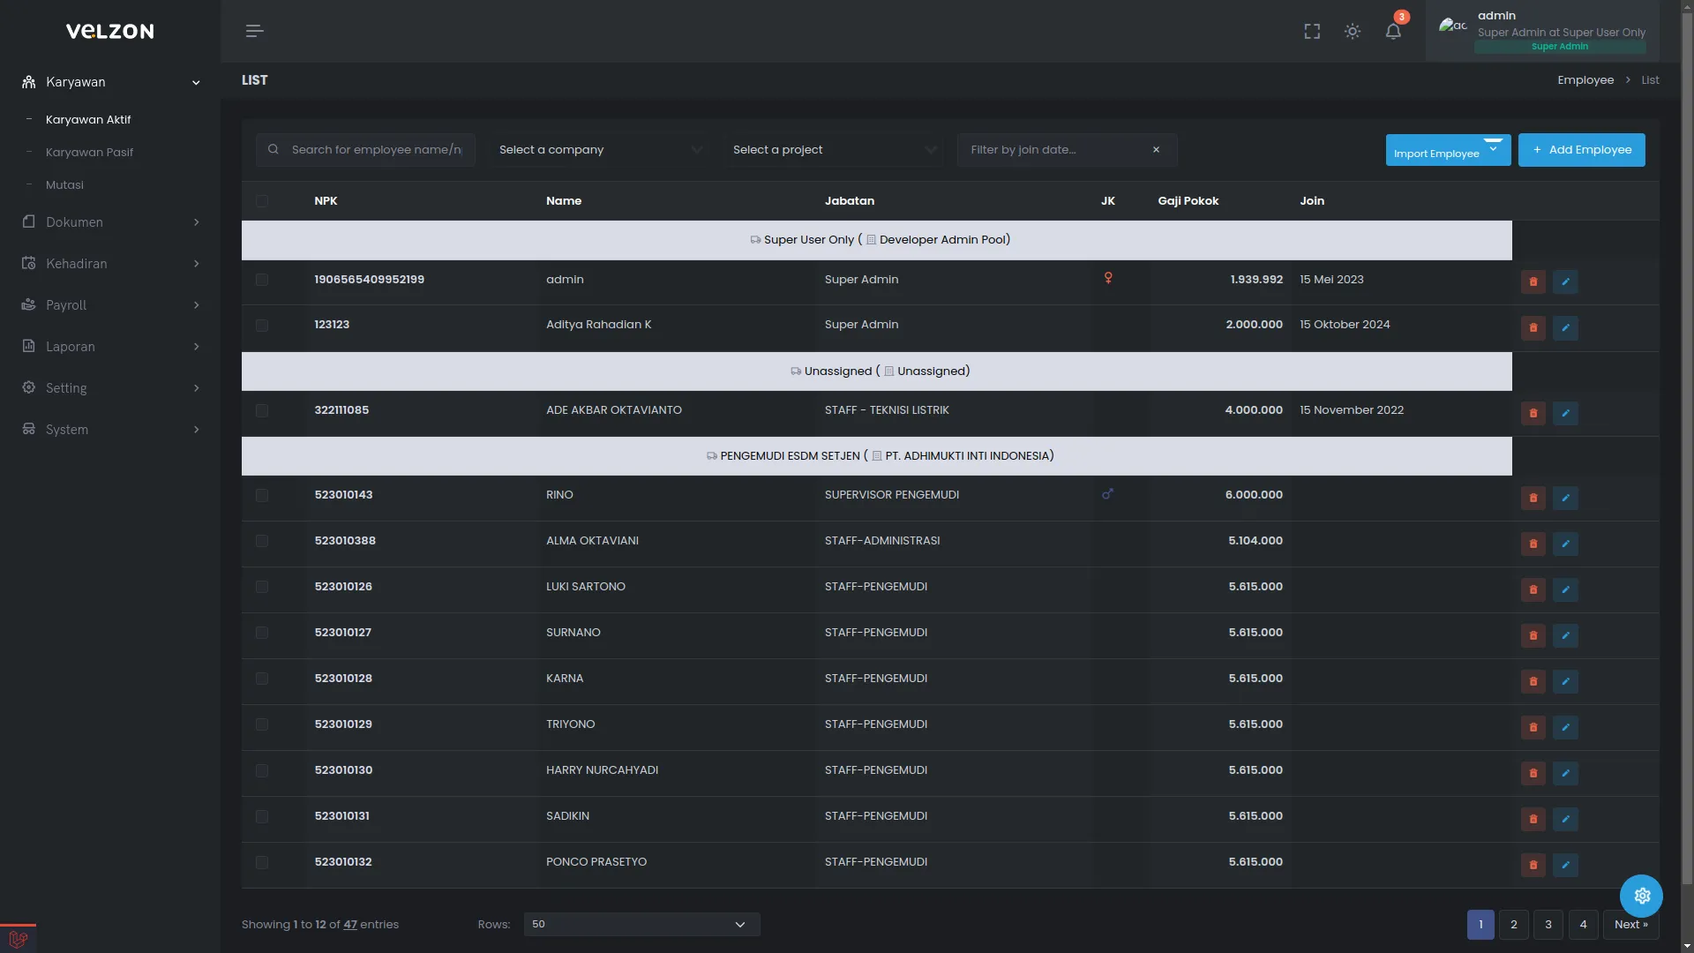Delete the admin employee row
The image size is (1694, 953).
click(1533, 281)
